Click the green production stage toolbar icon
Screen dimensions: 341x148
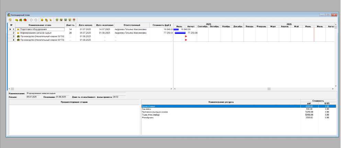tap(21, 20)
